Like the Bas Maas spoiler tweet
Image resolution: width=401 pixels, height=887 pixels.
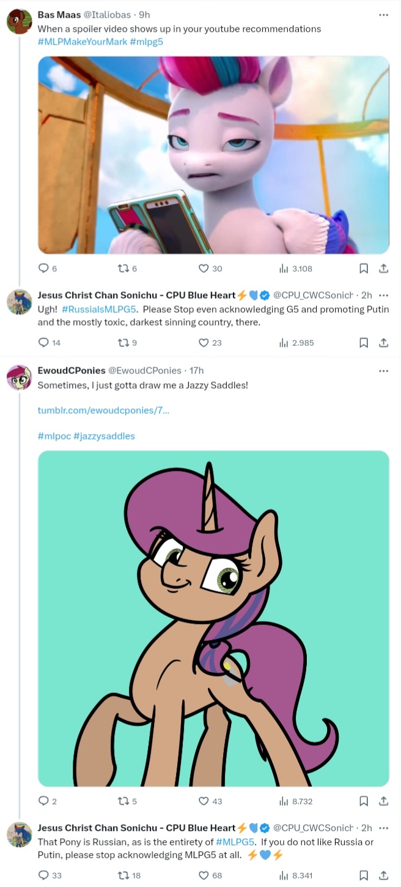(204, 268)
